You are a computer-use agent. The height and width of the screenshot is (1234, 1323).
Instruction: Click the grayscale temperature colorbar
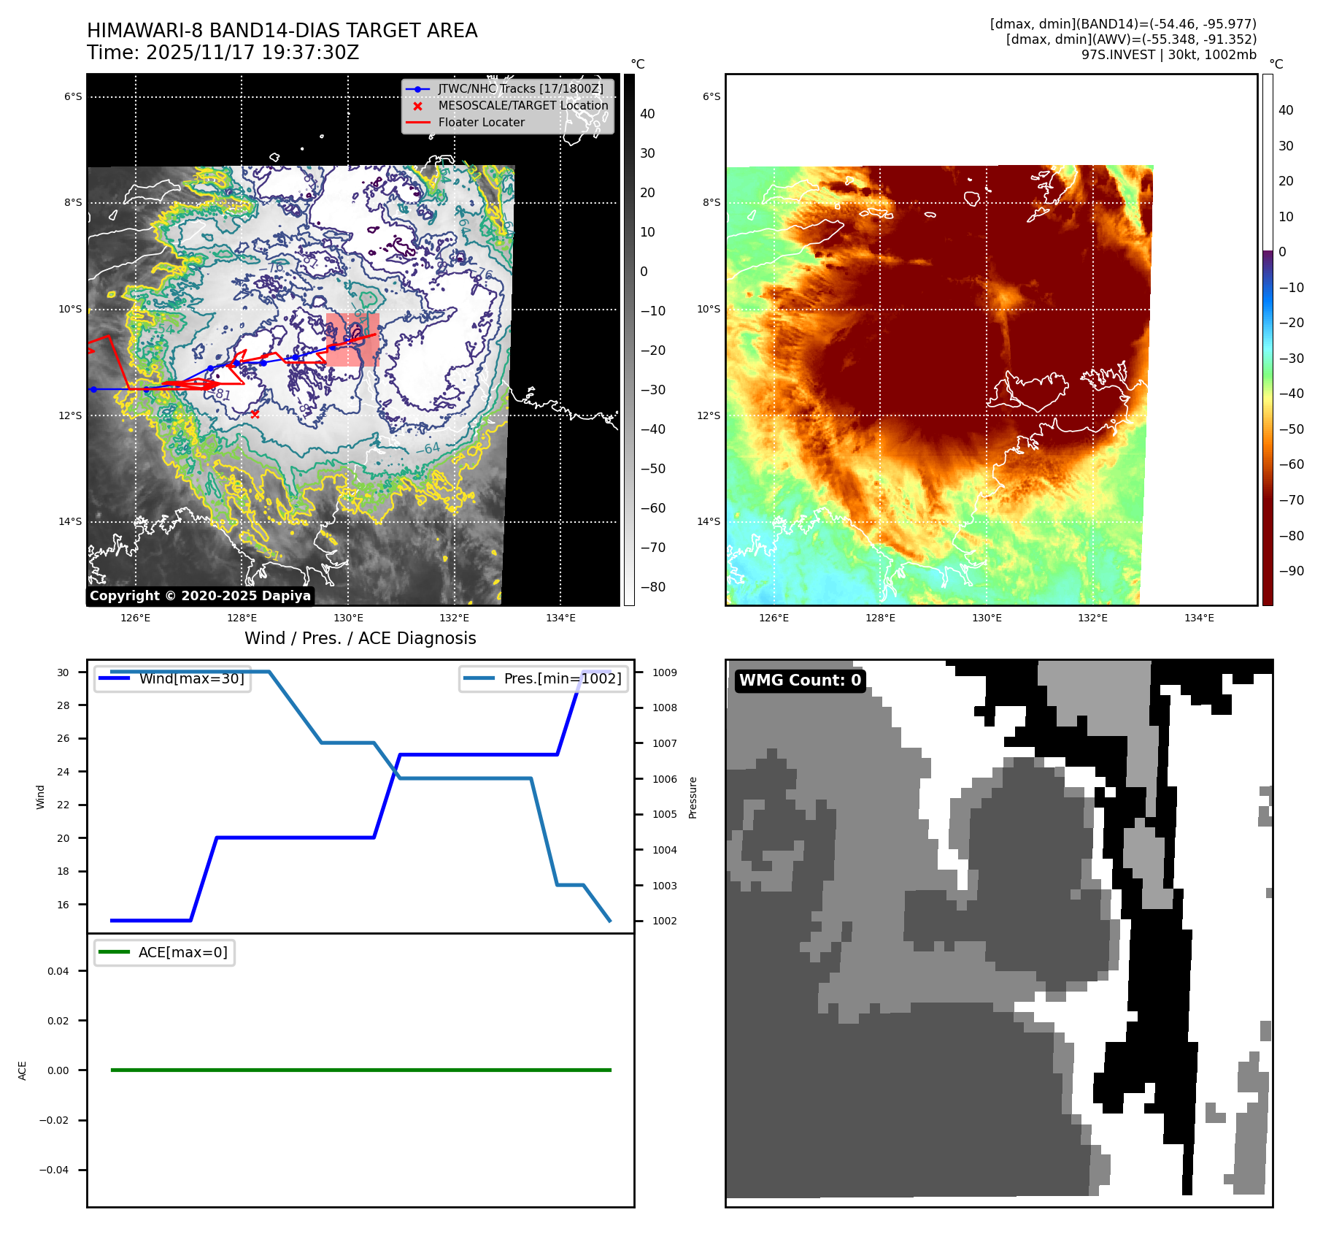coord(628,340)
